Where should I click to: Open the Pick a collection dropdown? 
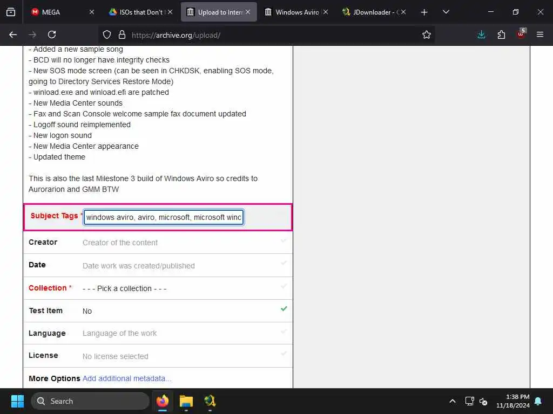125,288
